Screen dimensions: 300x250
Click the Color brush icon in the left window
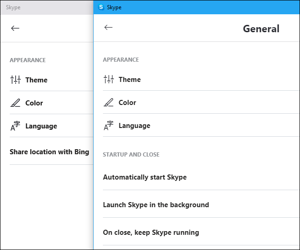[16, 103]
